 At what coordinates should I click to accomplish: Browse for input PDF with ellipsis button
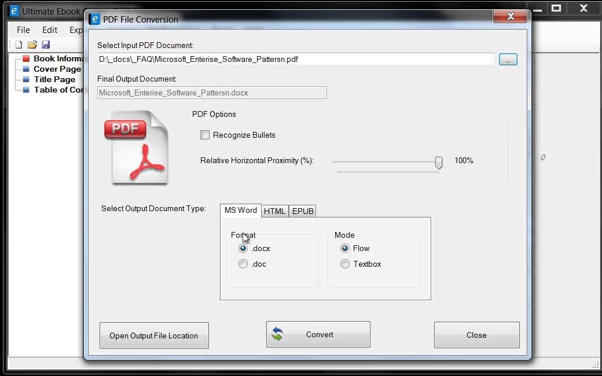(508, 60)
